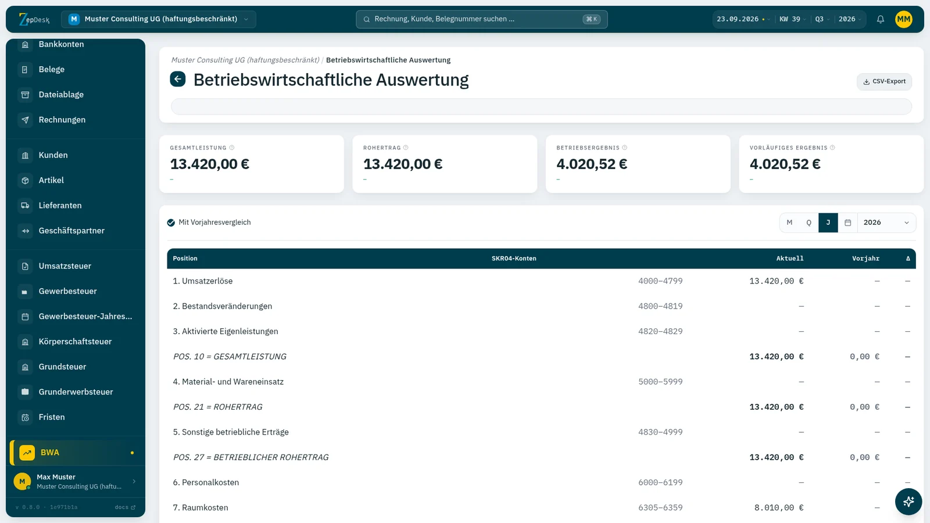Screen dimensions: 930x523
Task: Click the Körperschaftsteuer building icon
Action: [25, 342]
